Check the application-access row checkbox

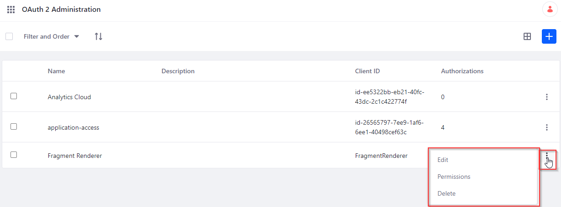14,127
